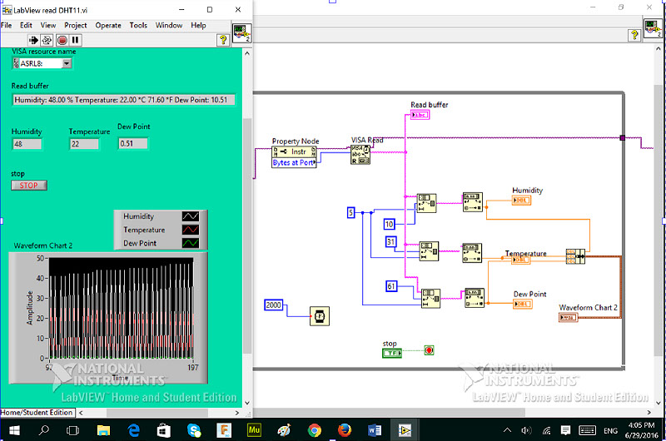This screenshot has height=441, width=666.
Task: Open the Operate menu
Action: point(108,25)
